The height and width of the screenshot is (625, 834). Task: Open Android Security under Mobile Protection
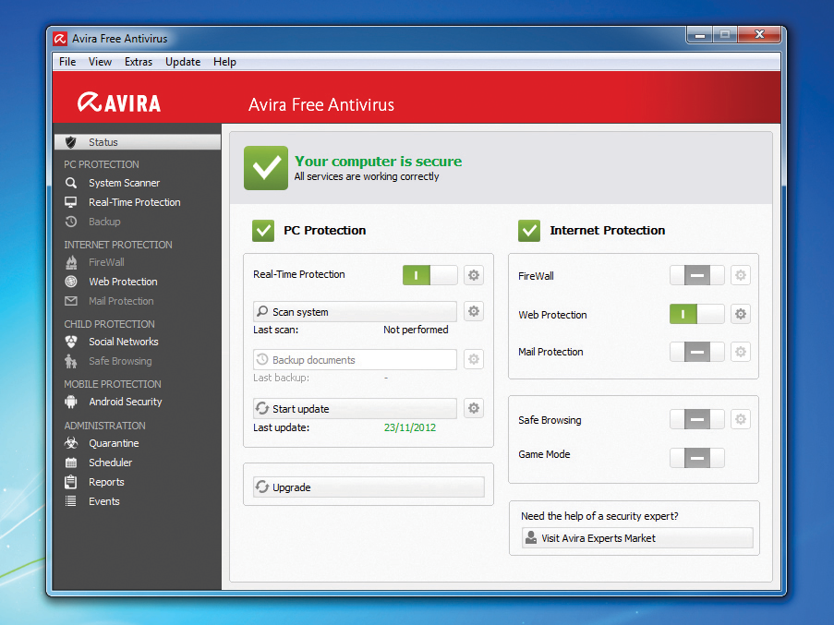[x=125, y=402]
